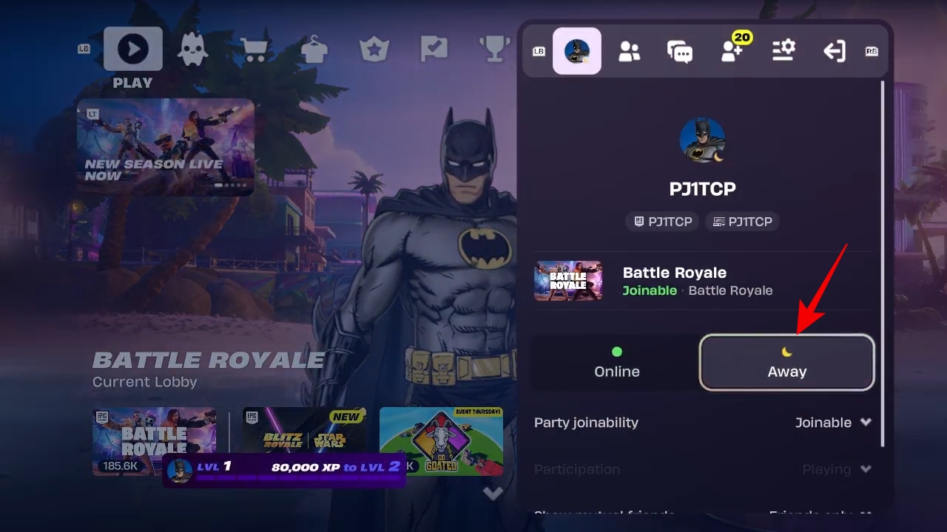Viewport: 947px width, 532px height.
Task: Select the Battle Royale 185.6K game tile
Action: 155,441
